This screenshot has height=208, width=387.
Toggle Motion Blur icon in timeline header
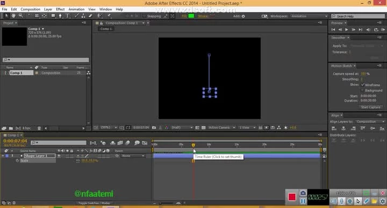(x=127, y=143)
